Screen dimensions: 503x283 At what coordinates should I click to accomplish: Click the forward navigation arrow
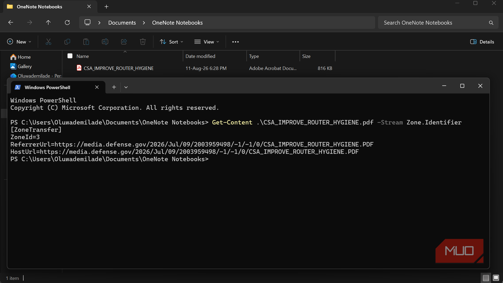point(30,23)
